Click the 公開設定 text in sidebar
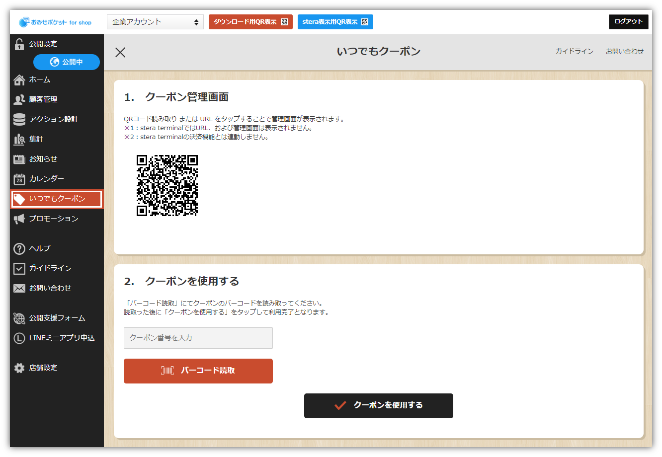 click(43, 44)
